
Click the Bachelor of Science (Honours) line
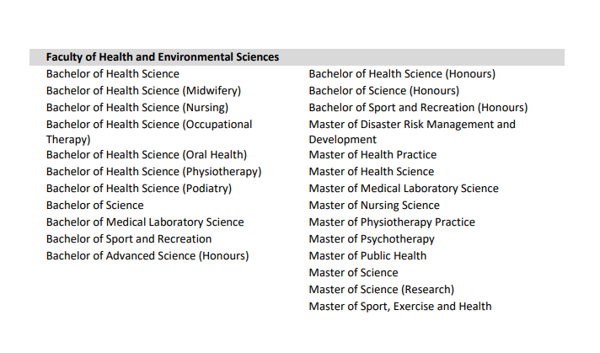pos(383,91)
